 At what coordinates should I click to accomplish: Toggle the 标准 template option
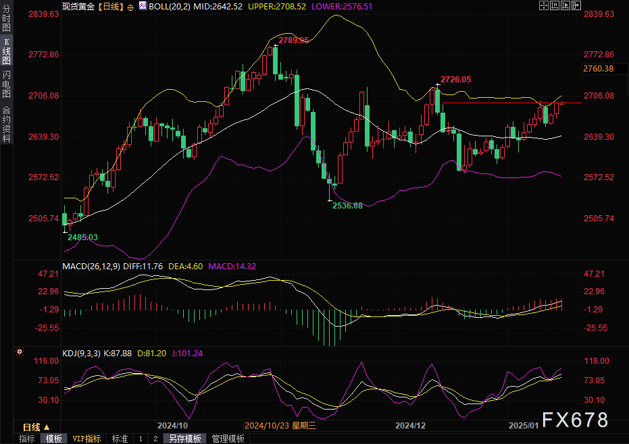pyautogui.click(x=120, y=439)
